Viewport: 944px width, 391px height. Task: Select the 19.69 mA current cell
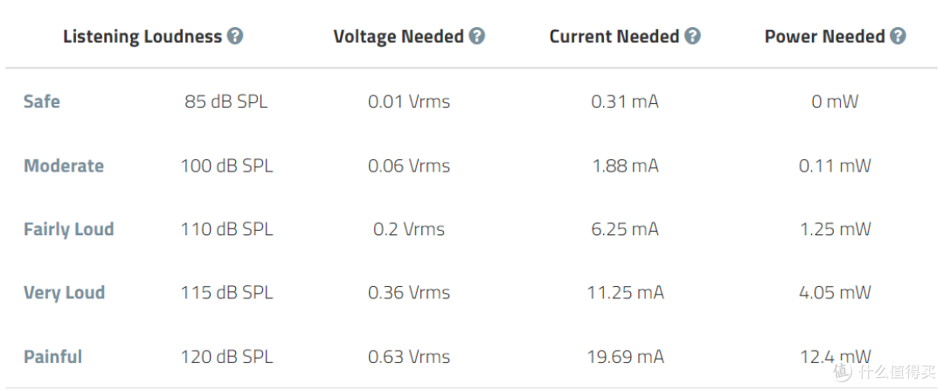(625, 357)
